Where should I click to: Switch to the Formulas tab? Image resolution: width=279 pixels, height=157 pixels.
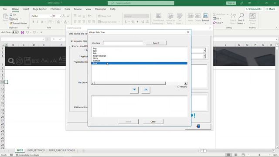[x=55, y=9]
